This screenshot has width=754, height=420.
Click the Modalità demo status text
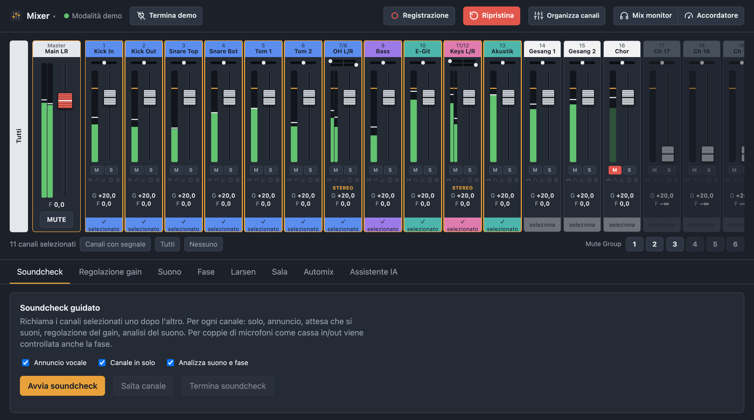97,16
